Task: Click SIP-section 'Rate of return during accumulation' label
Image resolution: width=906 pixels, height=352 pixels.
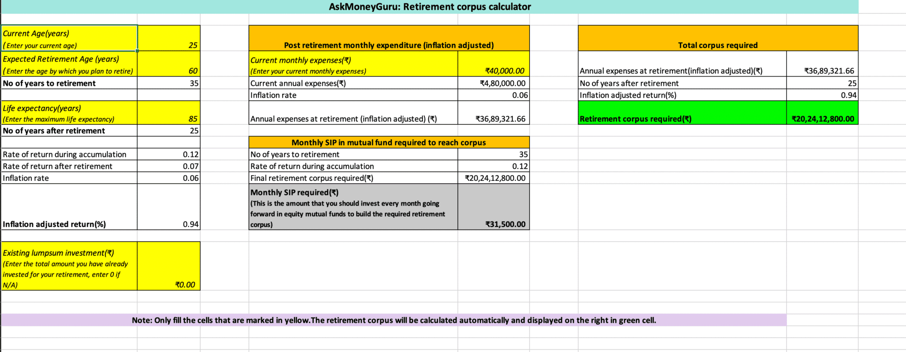Action: click(353, 166)
